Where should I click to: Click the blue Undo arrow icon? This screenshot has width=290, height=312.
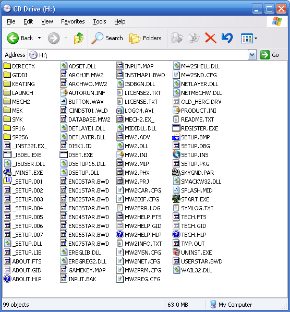(227, 38)
